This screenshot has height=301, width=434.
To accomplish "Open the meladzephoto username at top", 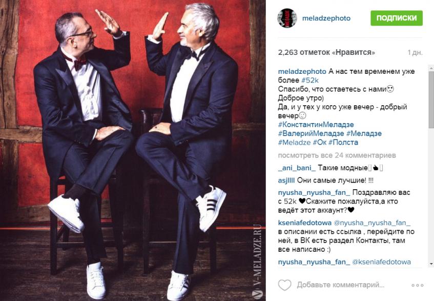I will coord(326,18).
